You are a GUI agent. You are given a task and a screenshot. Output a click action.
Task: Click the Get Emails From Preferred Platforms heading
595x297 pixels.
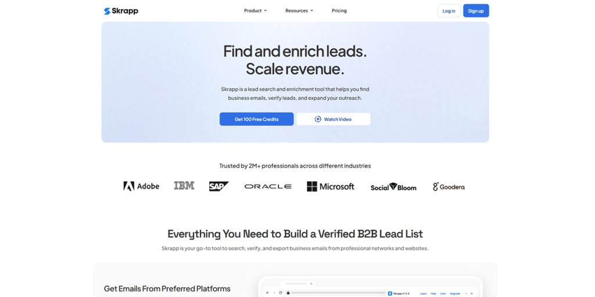point(167,288)
